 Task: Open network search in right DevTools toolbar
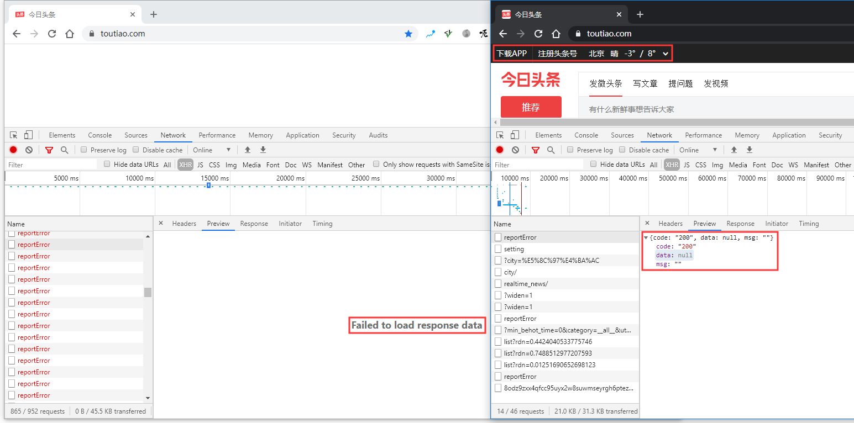tap(551, 150)
